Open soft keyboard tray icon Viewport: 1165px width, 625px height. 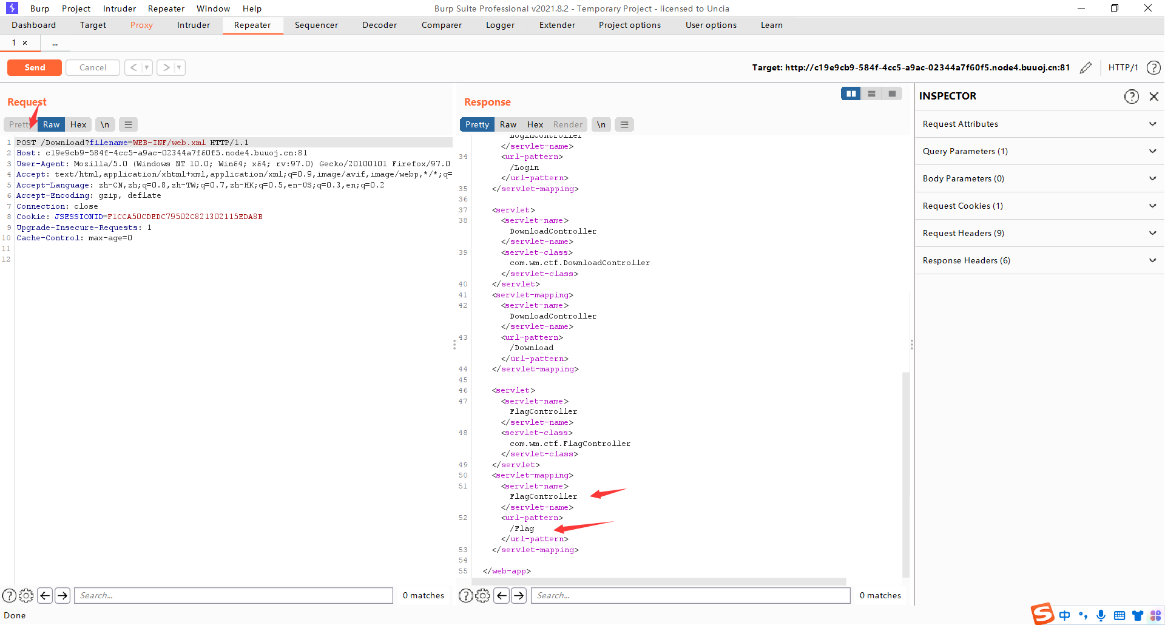(1119, 615)
